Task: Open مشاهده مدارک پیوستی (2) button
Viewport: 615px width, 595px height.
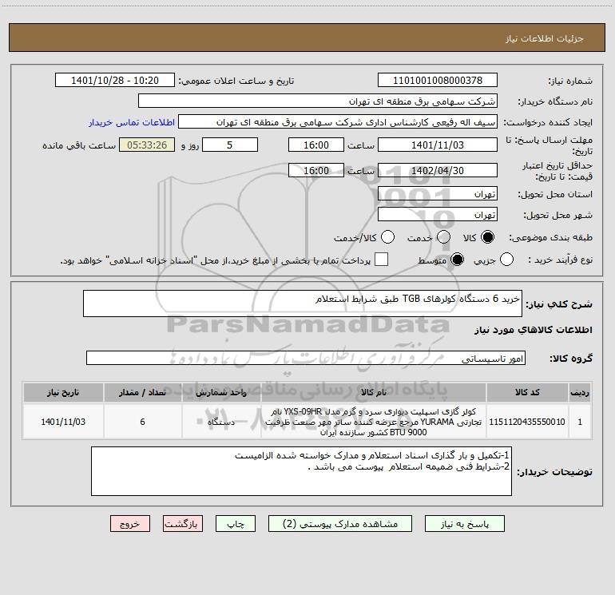Action: click(x=340, y=524)
